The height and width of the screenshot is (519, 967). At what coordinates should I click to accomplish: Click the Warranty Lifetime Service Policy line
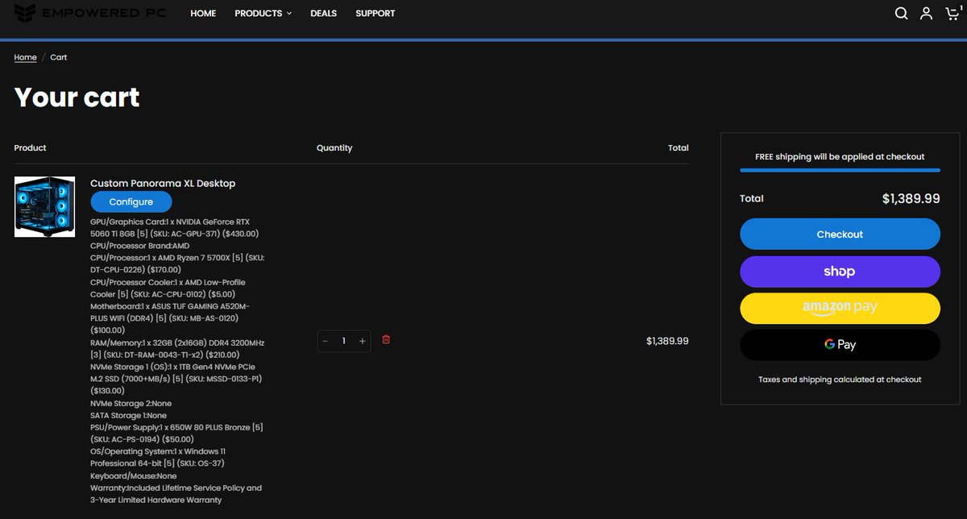(x=176, y=494)
